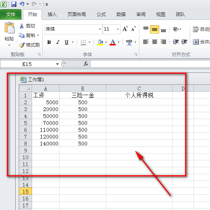
Task: Open the font name dropdown for 宋体
Action: 100,29
